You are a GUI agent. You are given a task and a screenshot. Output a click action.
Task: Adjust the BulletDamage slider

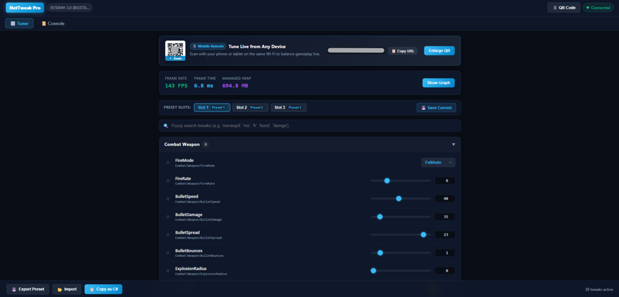[x=400, y=217]
